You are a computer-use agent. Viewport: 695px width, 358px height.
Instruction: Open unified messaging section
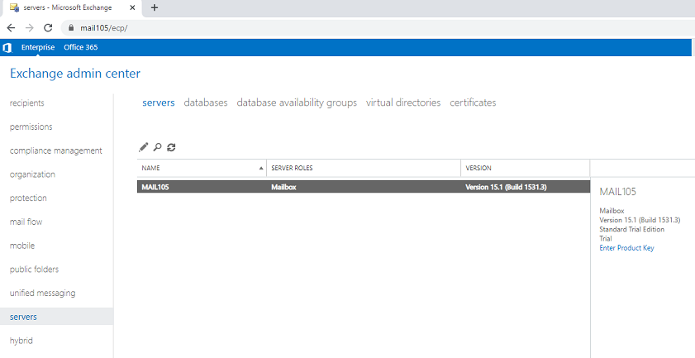tap(42, 293)
